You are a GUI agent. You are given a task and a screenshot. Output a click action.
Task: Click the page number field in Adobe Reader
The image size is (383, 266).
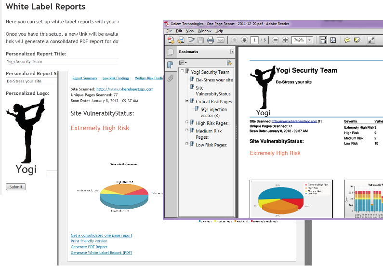coord(254,40)
